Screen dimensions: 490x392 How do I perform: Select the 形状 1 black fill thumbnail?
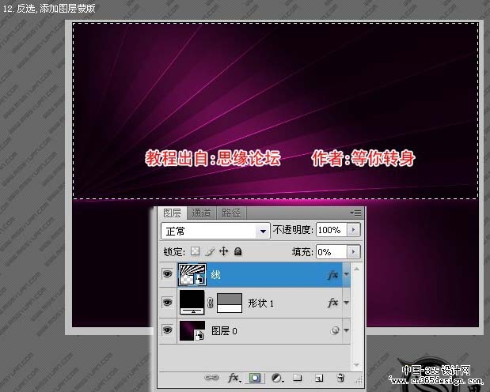coord(192,302)
